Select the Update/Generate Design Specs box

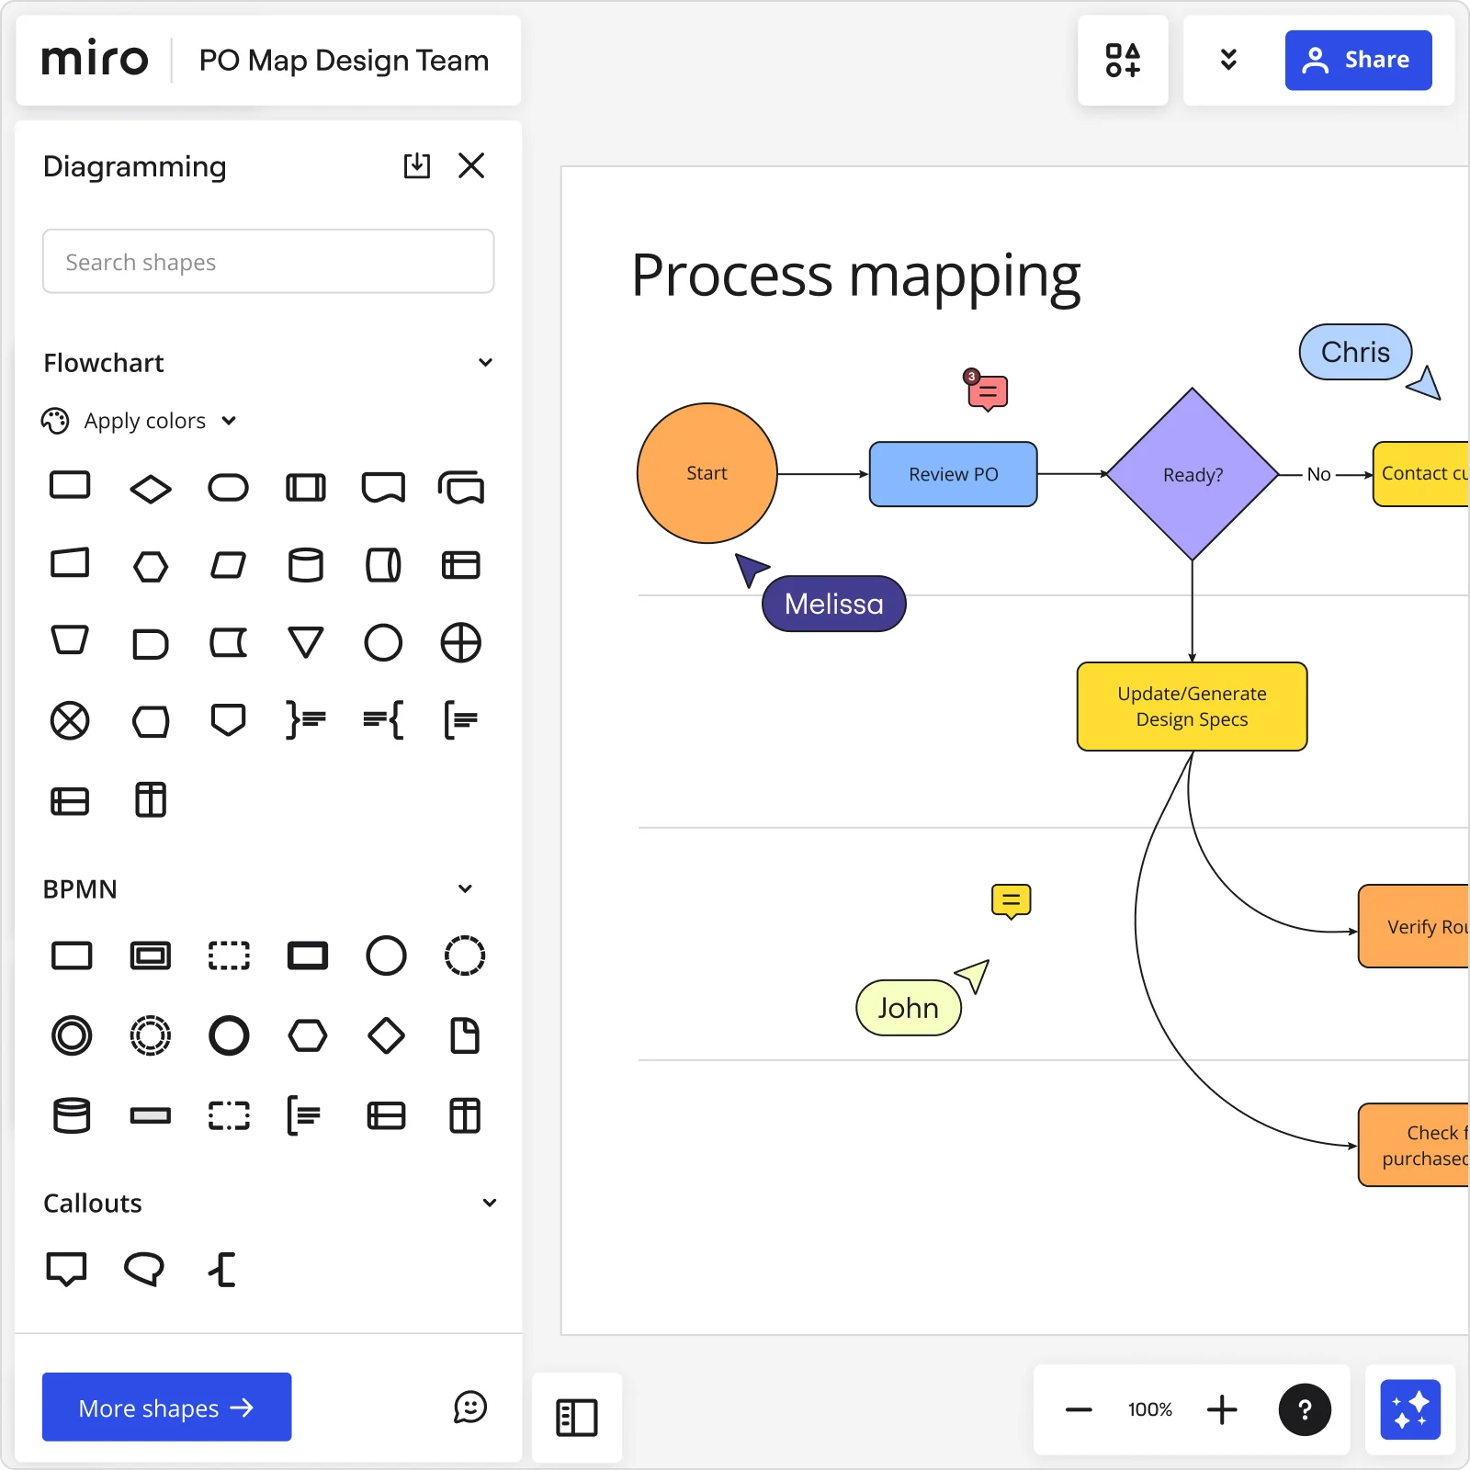tap(1193, 707)
